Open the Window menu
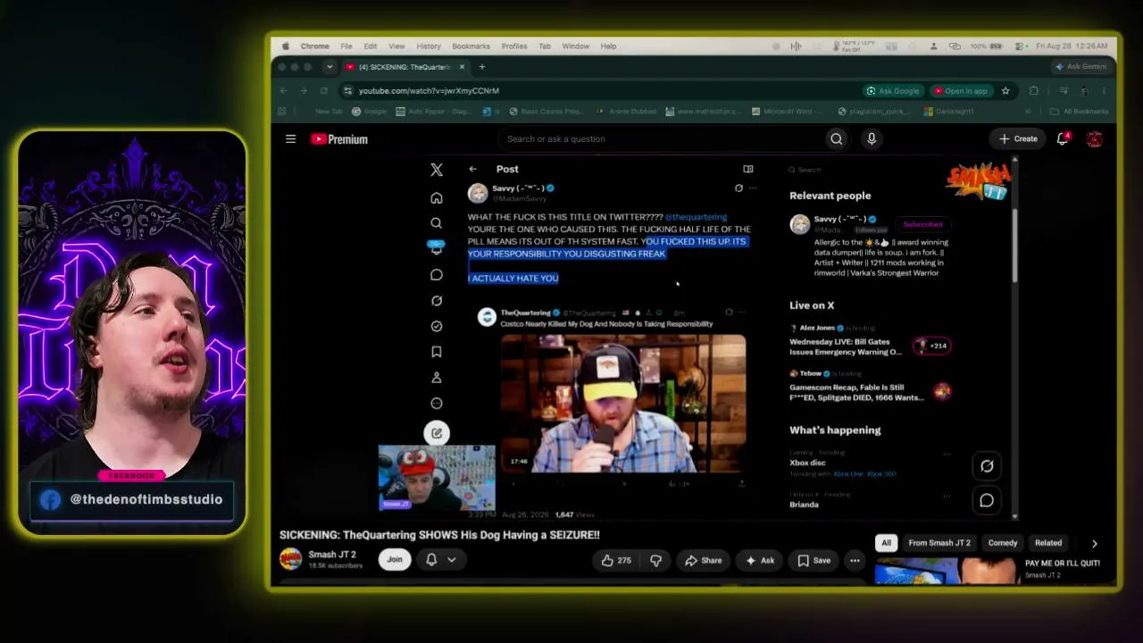Viewport: 1143px width, 643px height. coord(576,46)
